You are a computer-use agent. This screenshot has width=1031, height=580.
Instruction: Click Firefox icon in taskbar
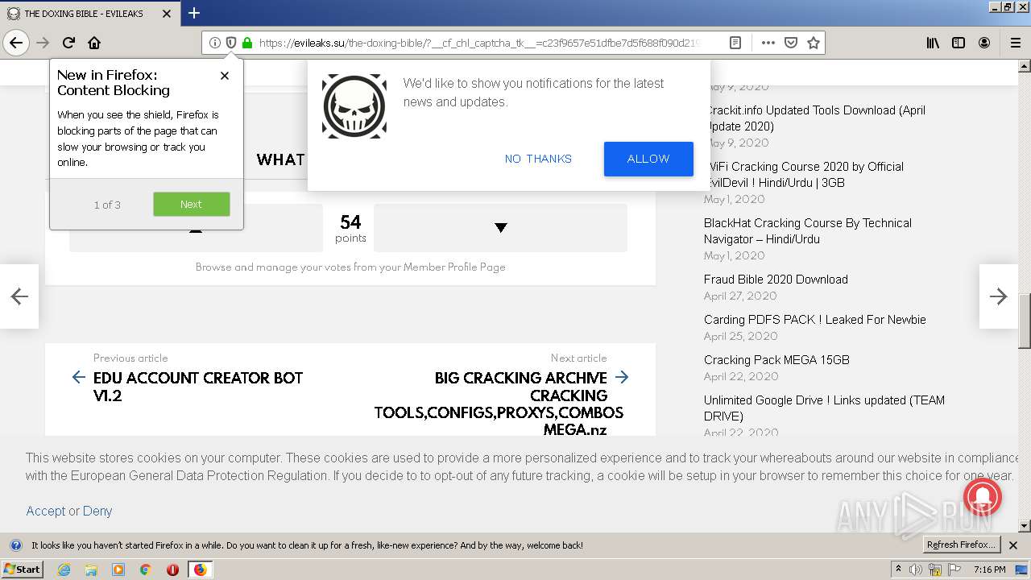pos(200,570)
